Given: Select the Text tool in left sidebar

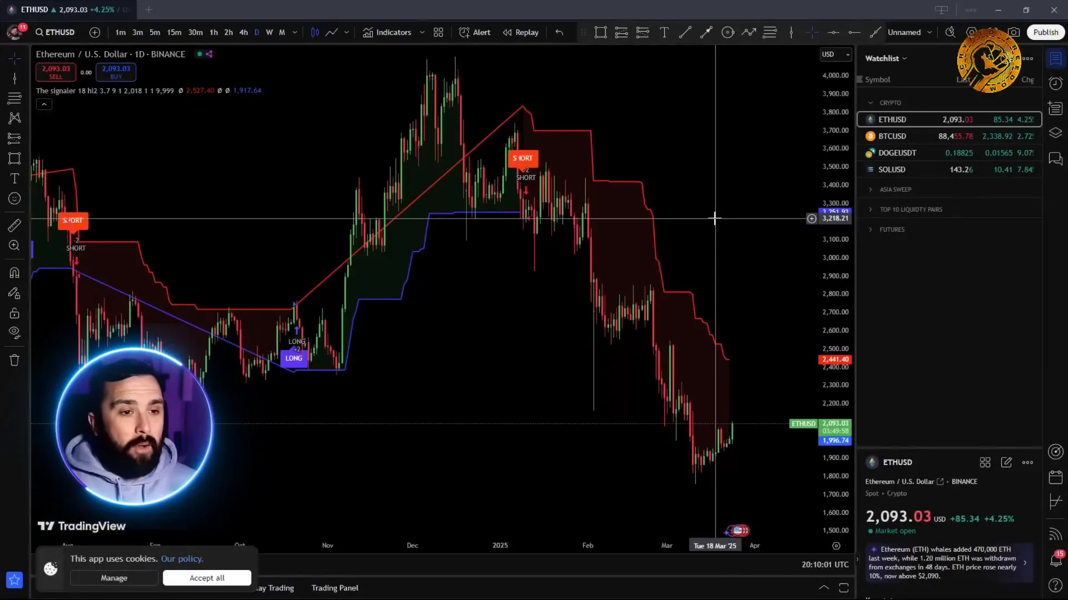Looking at the screenshot, I should [14, 178].
